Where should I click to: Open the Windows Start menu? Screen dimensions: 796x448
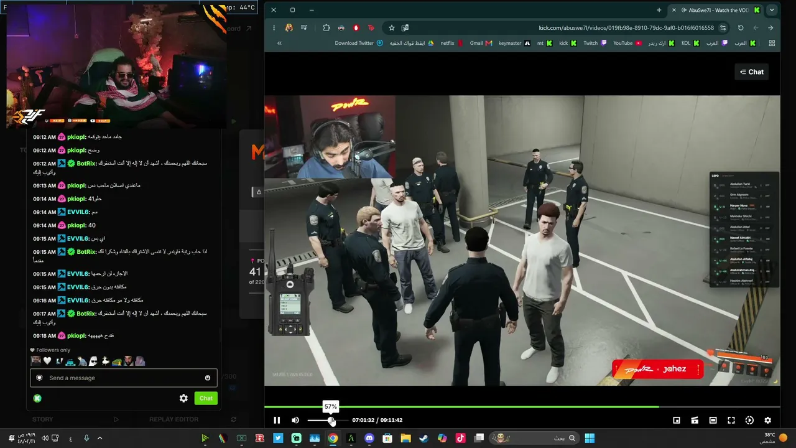(590, 438)
